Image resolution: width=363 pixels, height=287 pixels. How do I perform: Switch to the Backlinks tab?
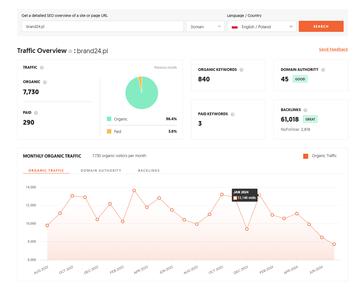coord(149,170)
